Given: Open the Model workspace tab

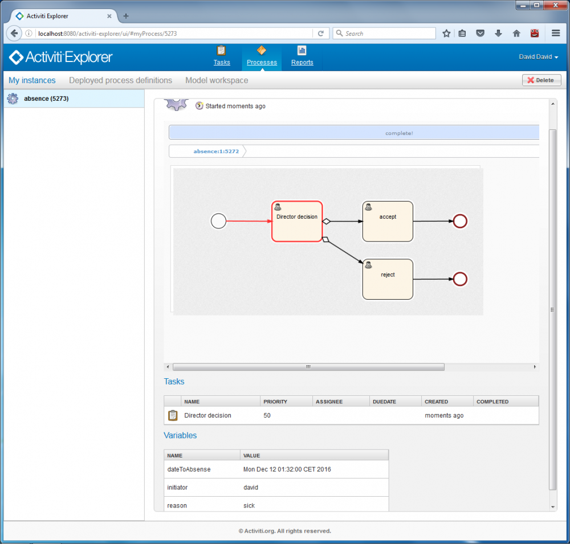Looking at the screenshot, I should pyautogui.click(x=217, y=80).
